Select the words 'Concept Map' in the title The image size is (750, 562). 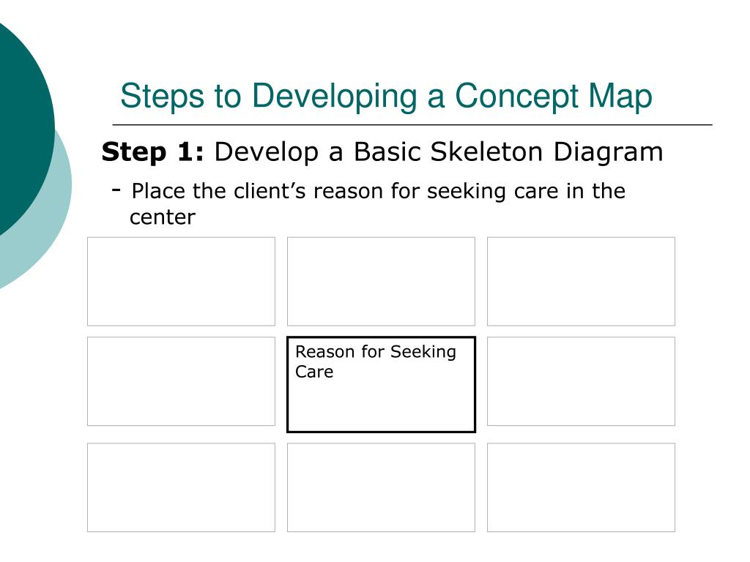pyautogui.click(x=554, y=97)
